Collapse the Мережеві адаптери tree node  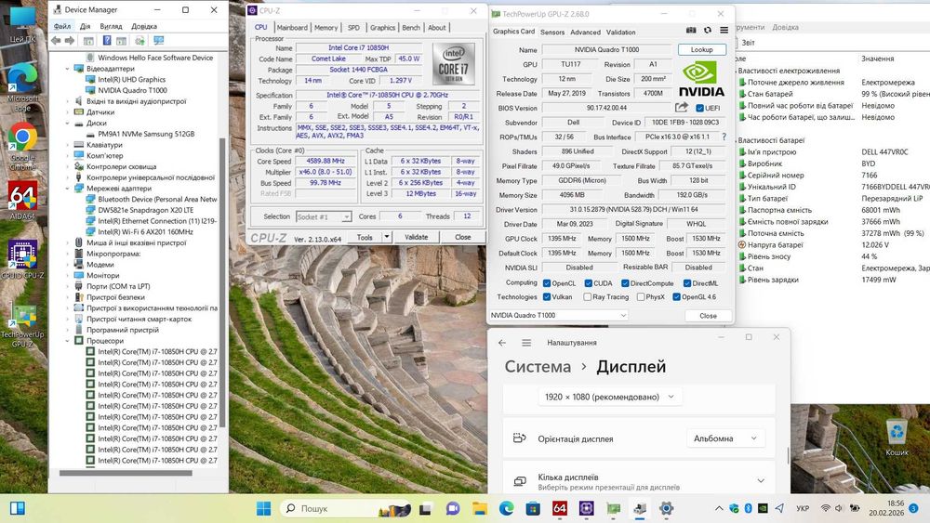pyautogui.click(x=67, y=189)
